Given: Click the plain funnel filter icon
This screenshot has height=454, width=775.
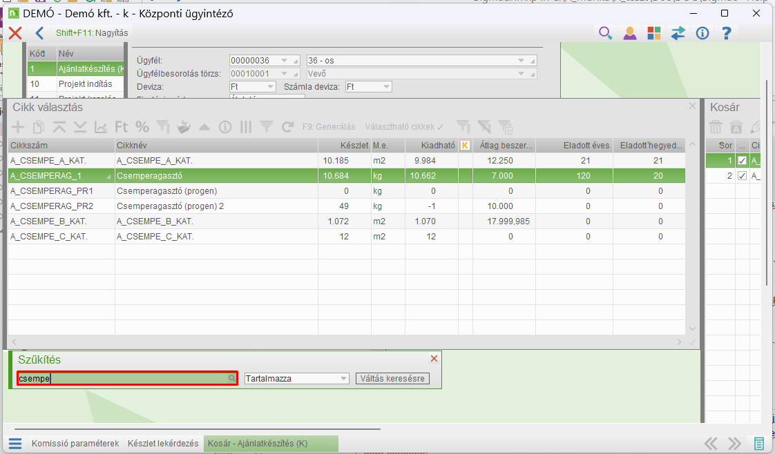Looking at the screenshot, I should [267, 127].
